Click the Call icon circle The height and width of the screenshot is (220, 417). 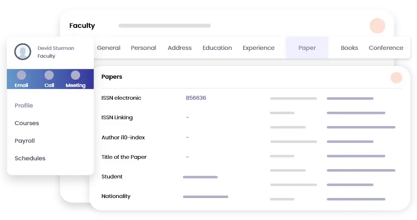pyautogui.click(x=49, y=75)
